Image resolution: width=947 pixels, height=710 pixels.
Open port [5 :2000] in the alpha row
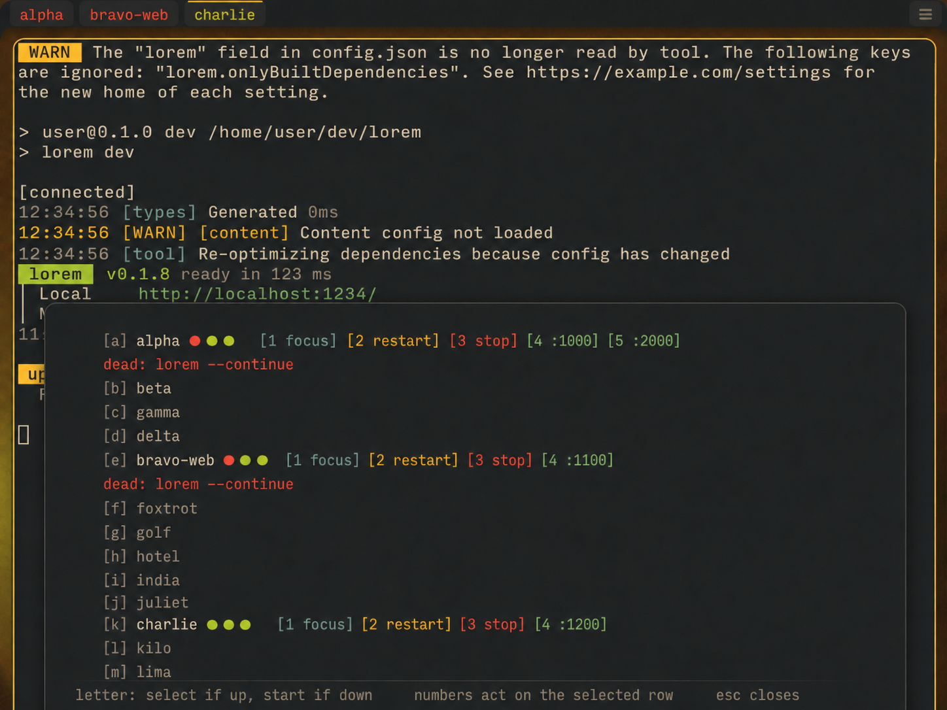(x=644, y=341)
